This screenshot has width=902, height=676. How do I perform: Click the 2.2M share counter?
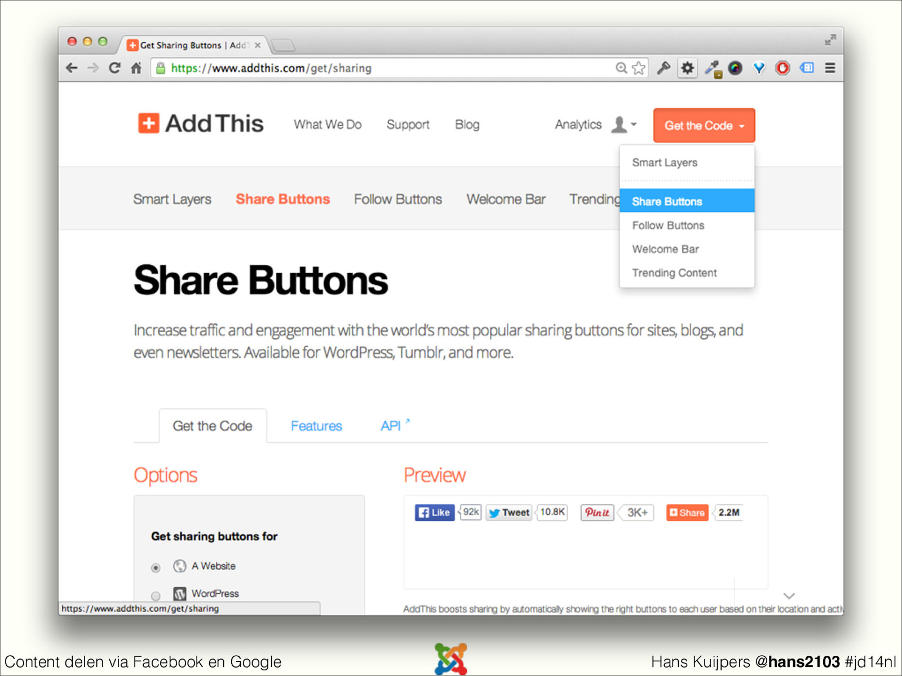[728, 513]
